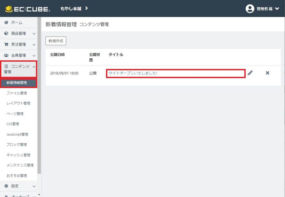The image size is (285, 197).
Task: Select CSS管理 in the sidebar
Action: [13, 124]
